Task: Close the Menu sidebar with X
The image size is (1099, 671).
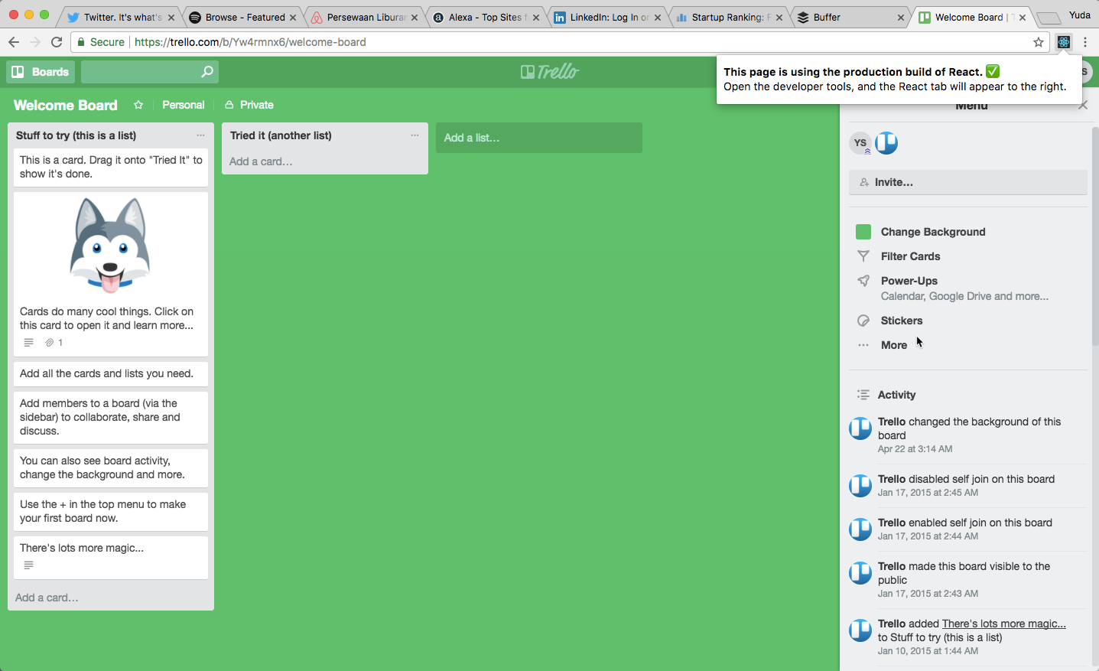Action: [x=1083, y=106]
